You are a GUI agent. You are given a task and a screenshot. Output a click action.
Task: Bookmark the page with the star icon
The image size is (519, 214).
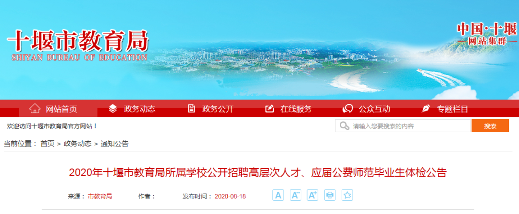click(x=347, y=195)
